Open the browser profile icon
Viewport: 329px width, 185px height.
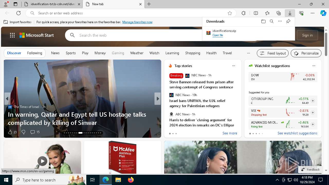[x=6, y=4]
